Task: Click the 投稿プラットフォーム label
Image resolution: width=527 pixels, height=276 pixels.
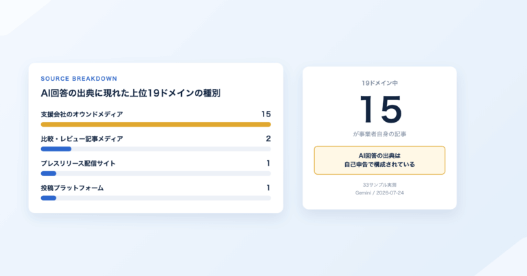Action: pyautogui.click(x=72, y=188)
